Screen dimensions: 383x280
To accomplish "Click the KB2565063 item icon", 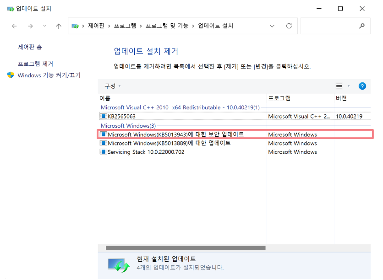I will point(103,116).
